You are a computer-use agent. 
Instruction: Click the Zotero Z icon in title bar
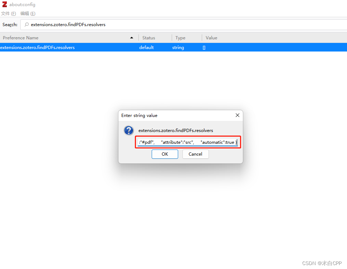pos(4,4)
